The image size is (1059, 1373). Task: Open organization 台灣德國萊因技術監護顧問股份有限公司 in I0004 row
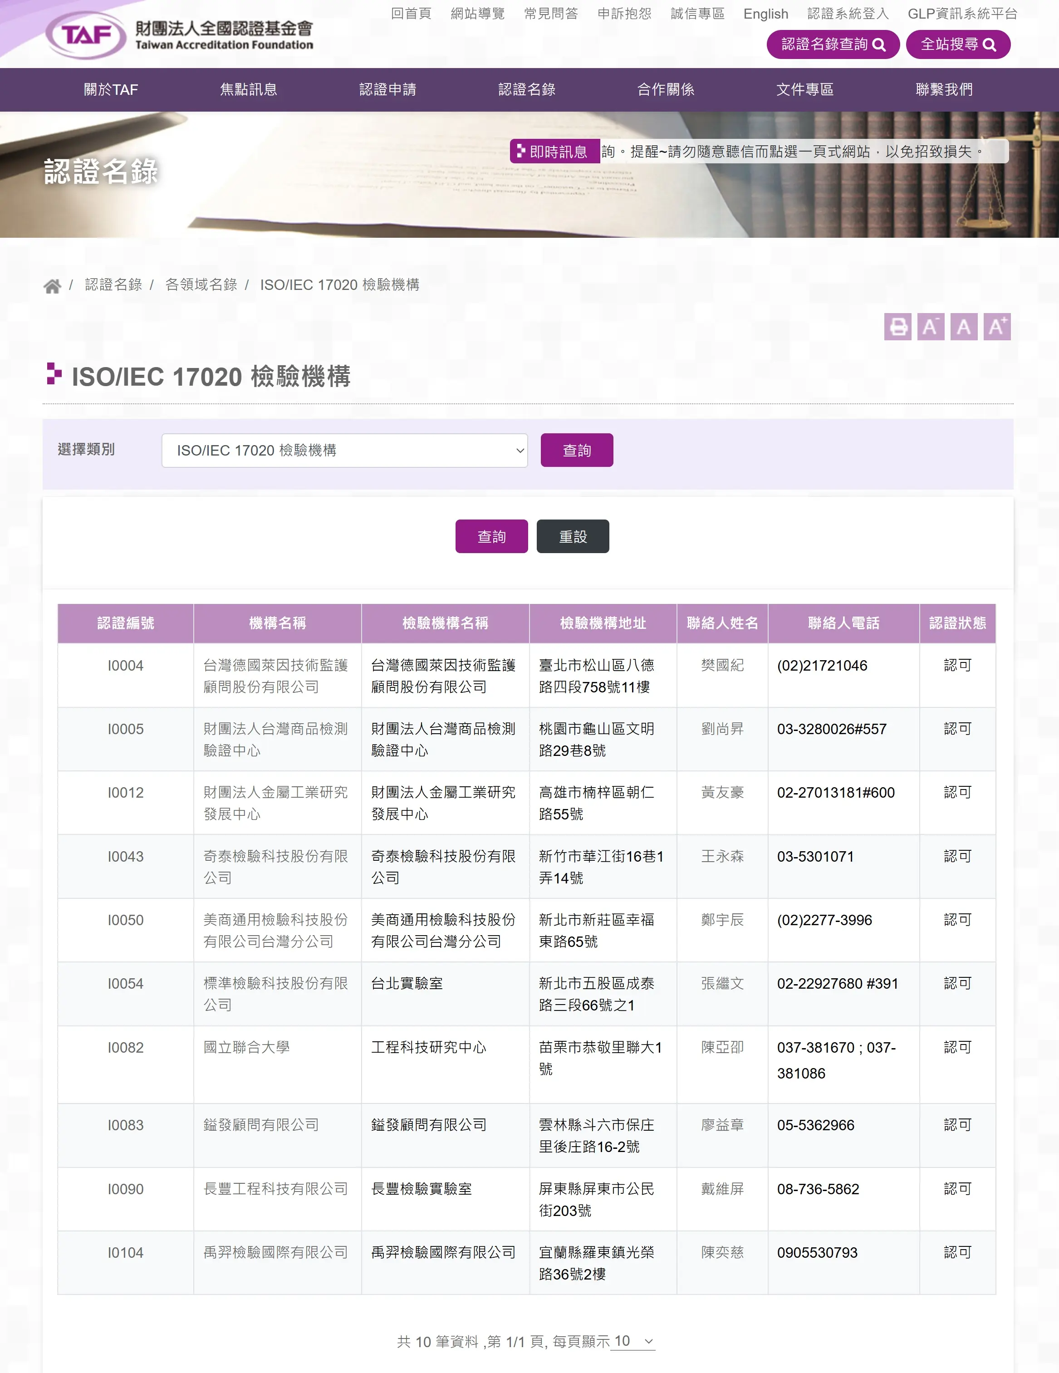(275, 676)
